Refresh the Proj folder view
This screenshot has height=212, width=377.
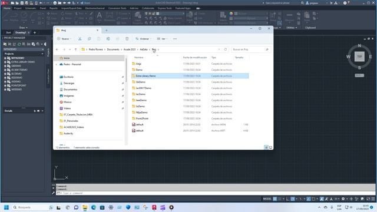click(x=226, y=49)
